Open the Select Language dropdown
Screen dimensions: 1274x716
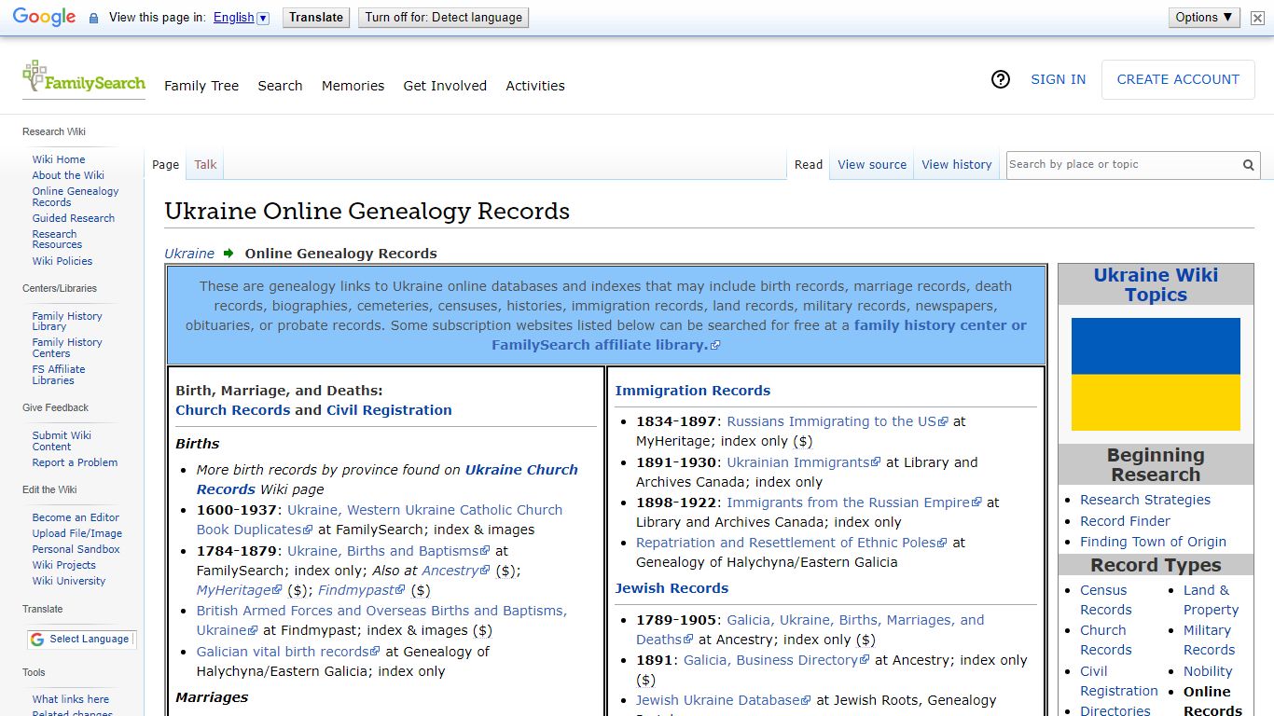coord(82,640)
